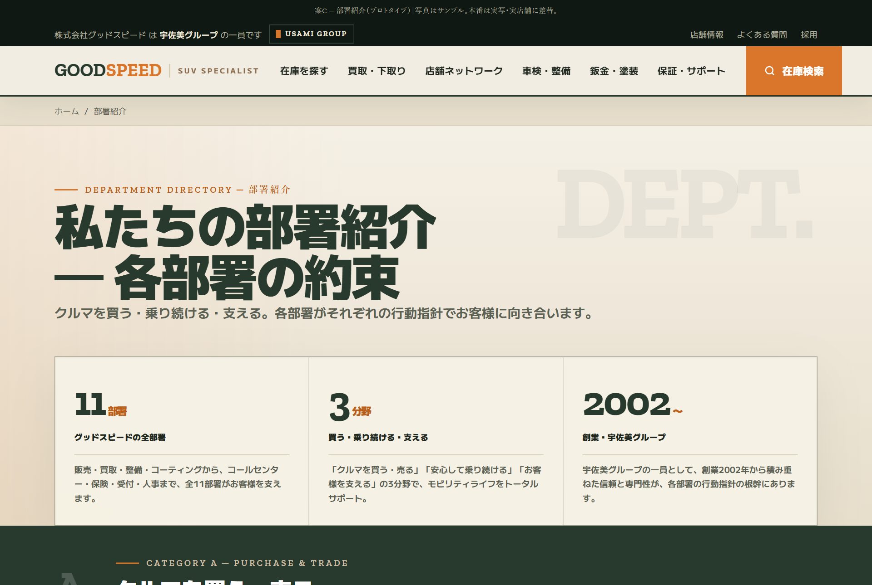Click グッドスピードの全部署 heading

(120, 437)
